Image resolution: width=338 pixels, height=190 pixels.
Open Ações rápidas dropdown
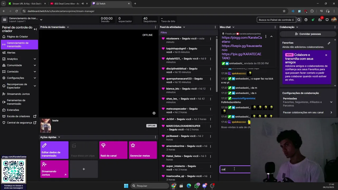59,137
